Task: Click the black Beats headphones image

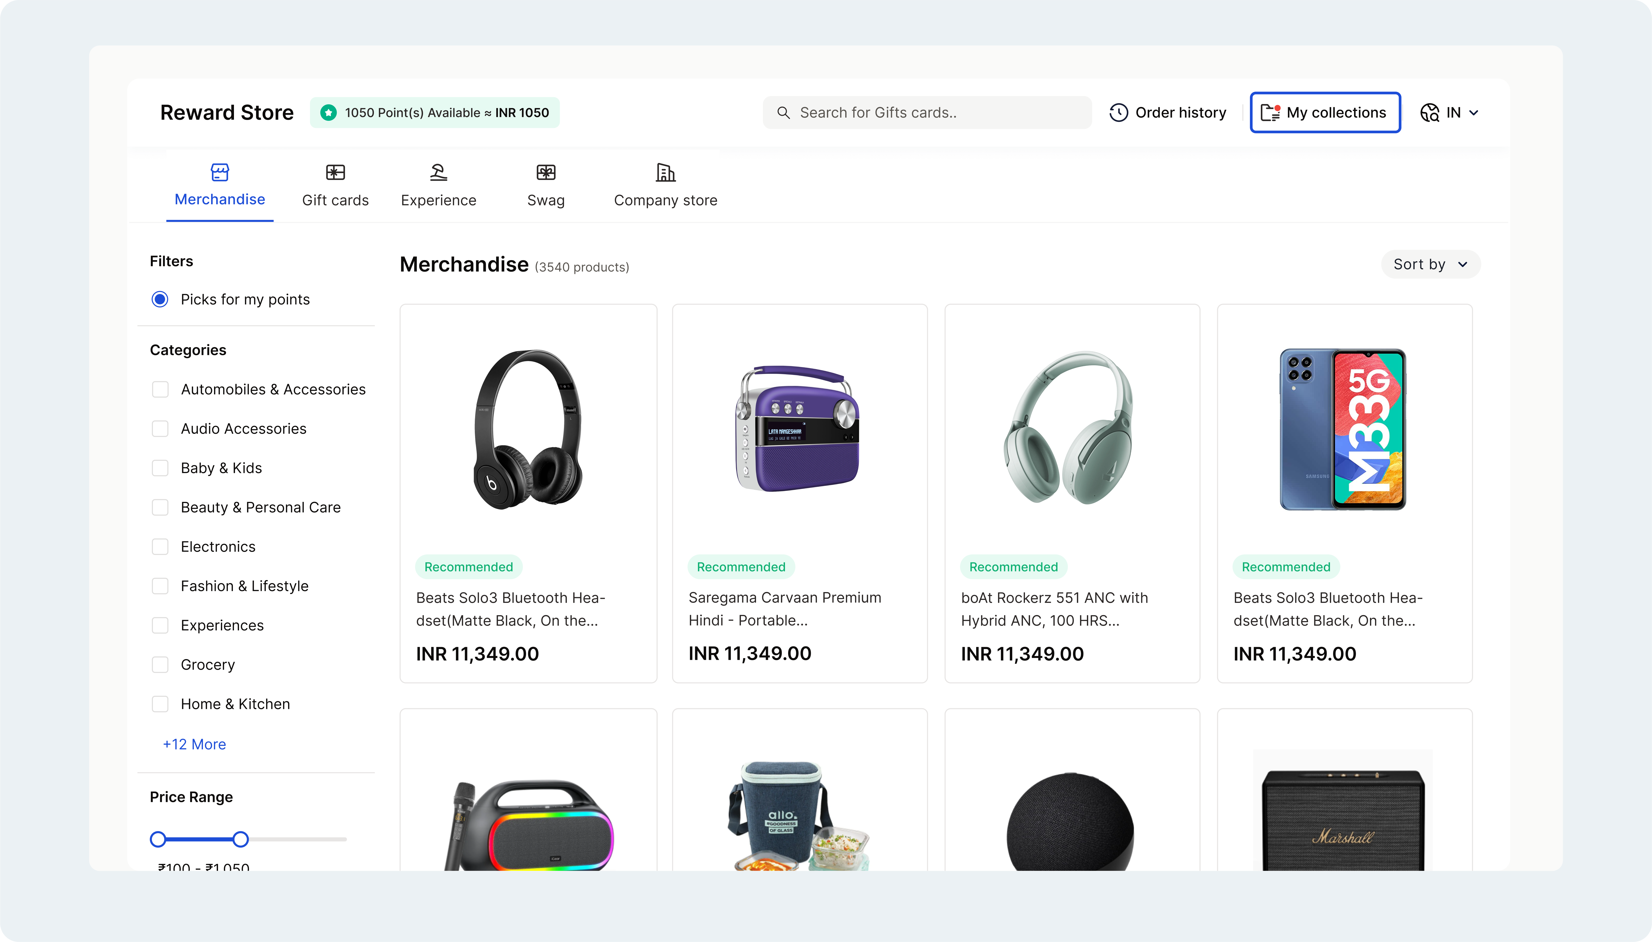Action: (x=528, y=429)
